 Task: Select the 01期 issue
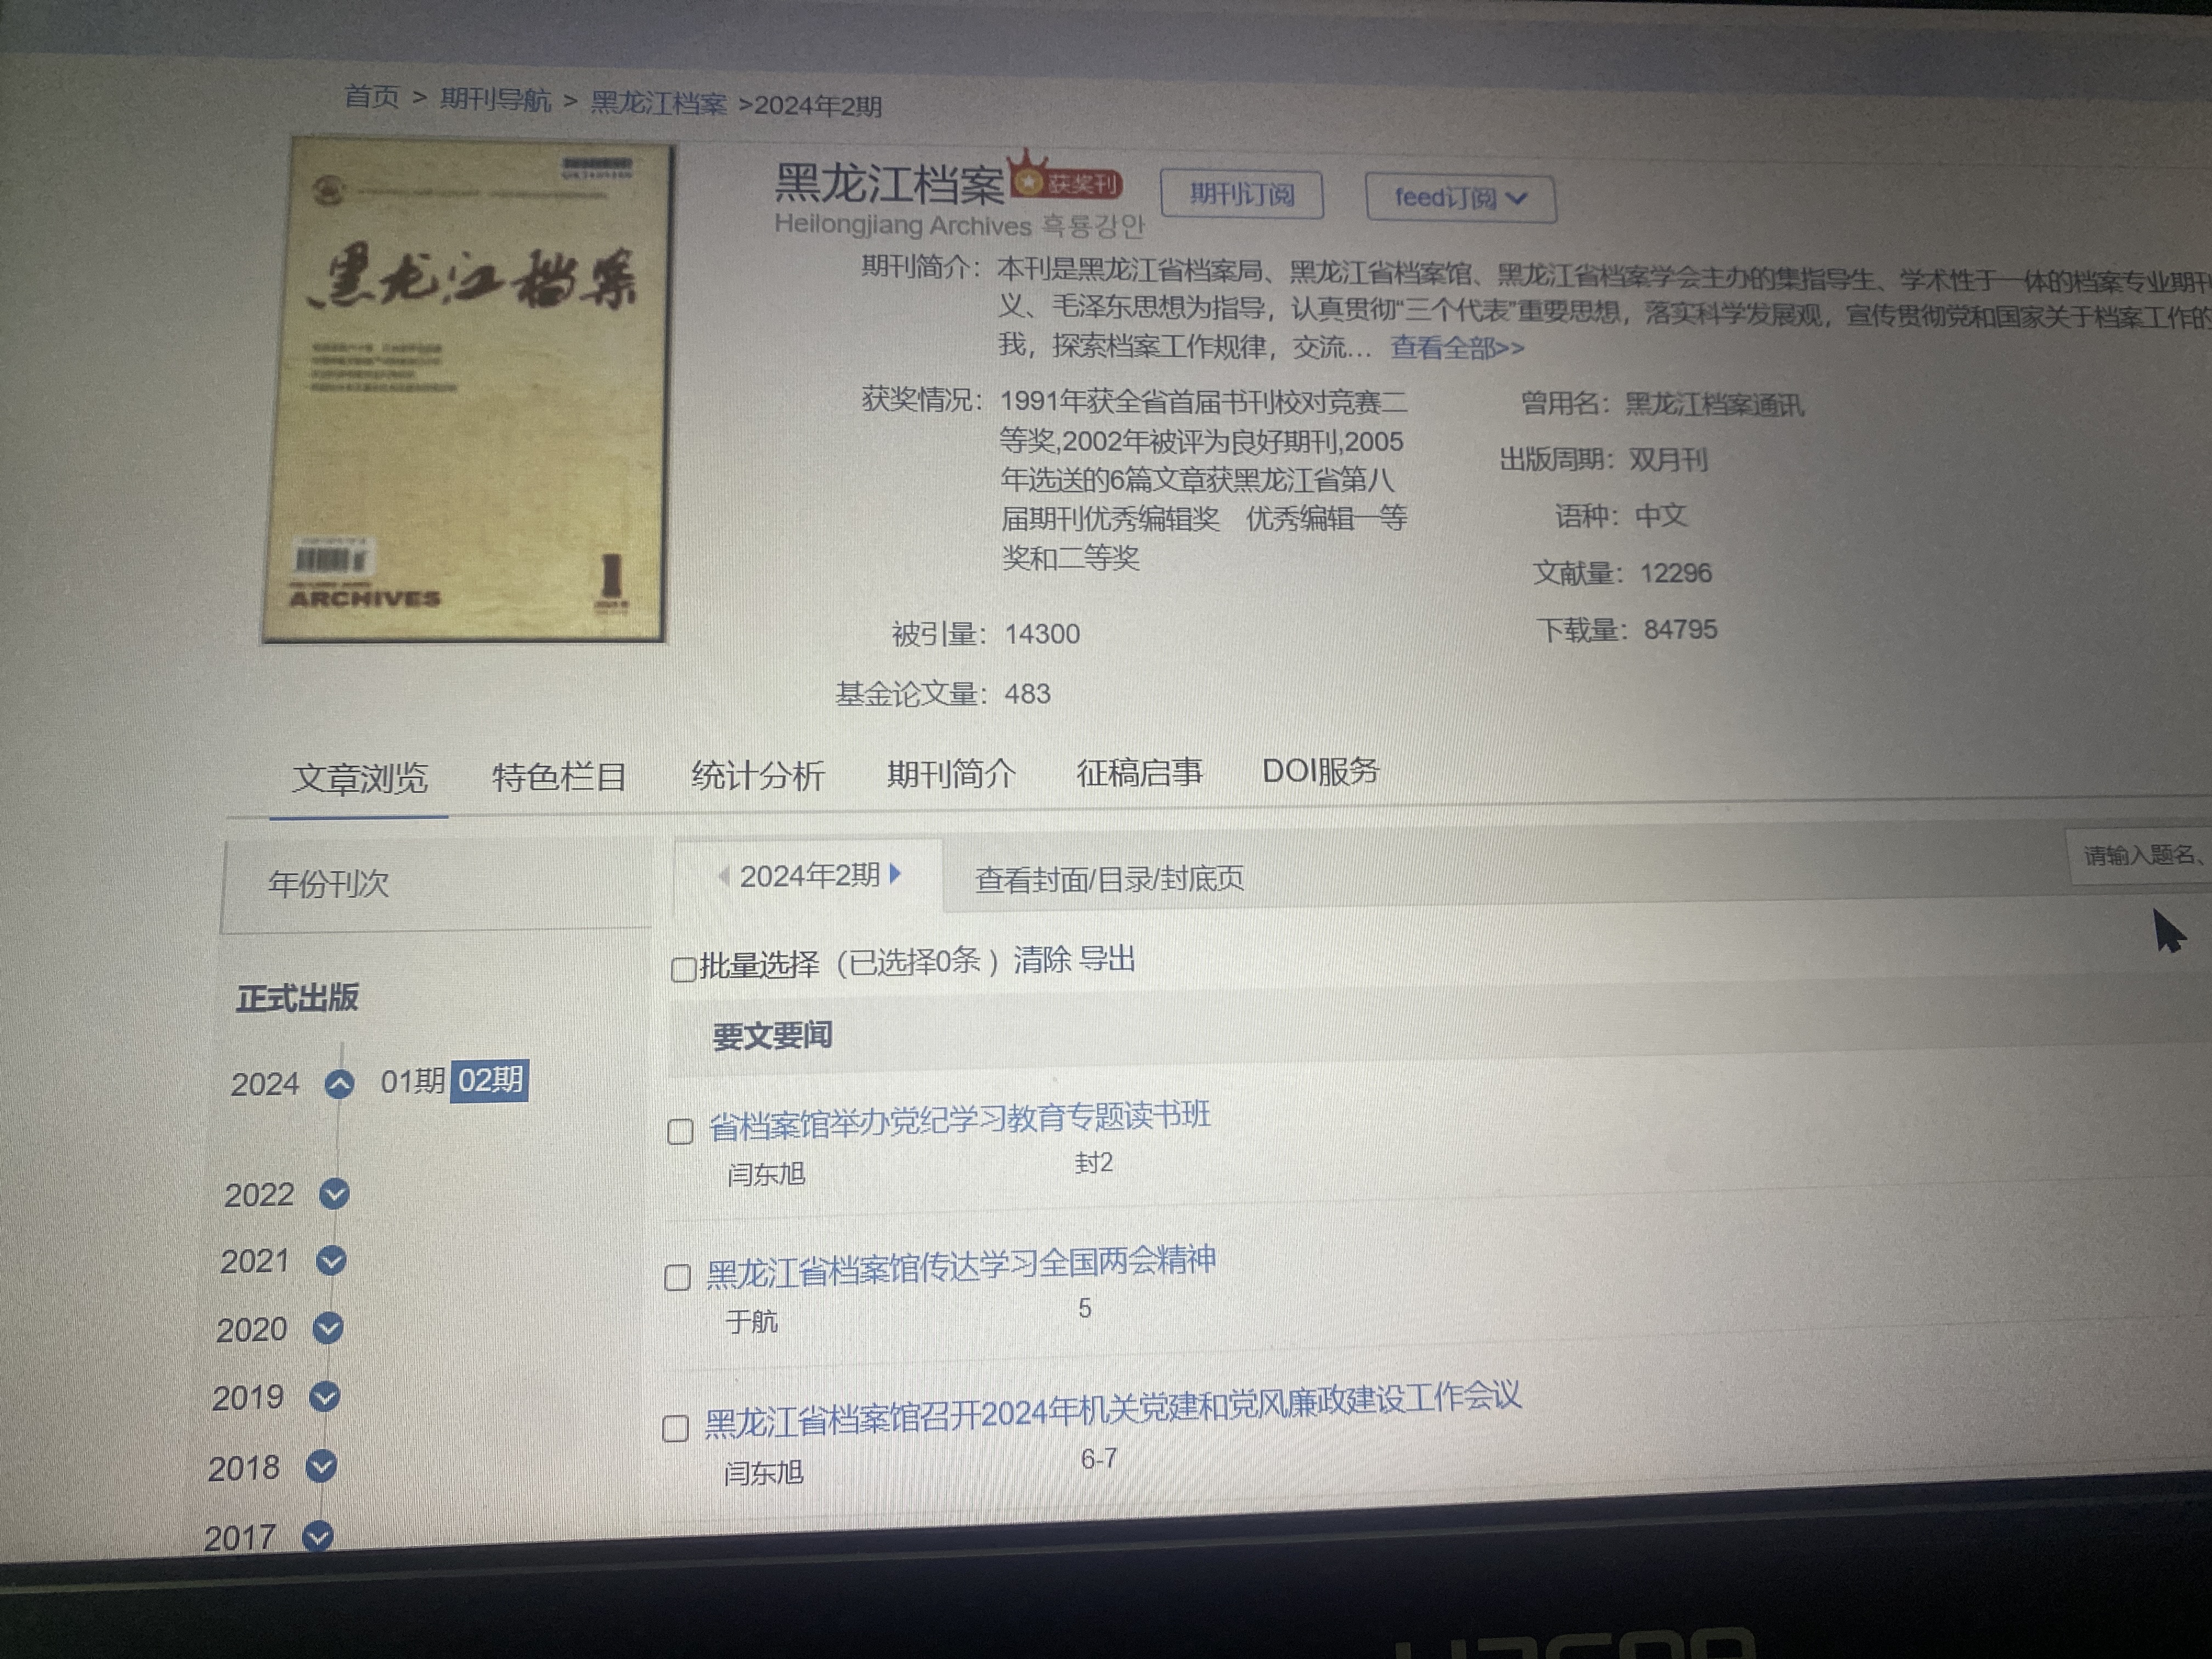(412, 1081)
